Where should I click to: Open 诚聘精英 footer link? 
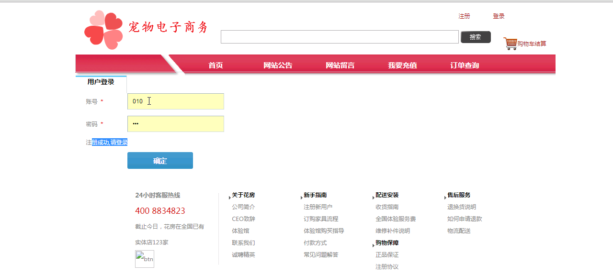click(243, 255)
